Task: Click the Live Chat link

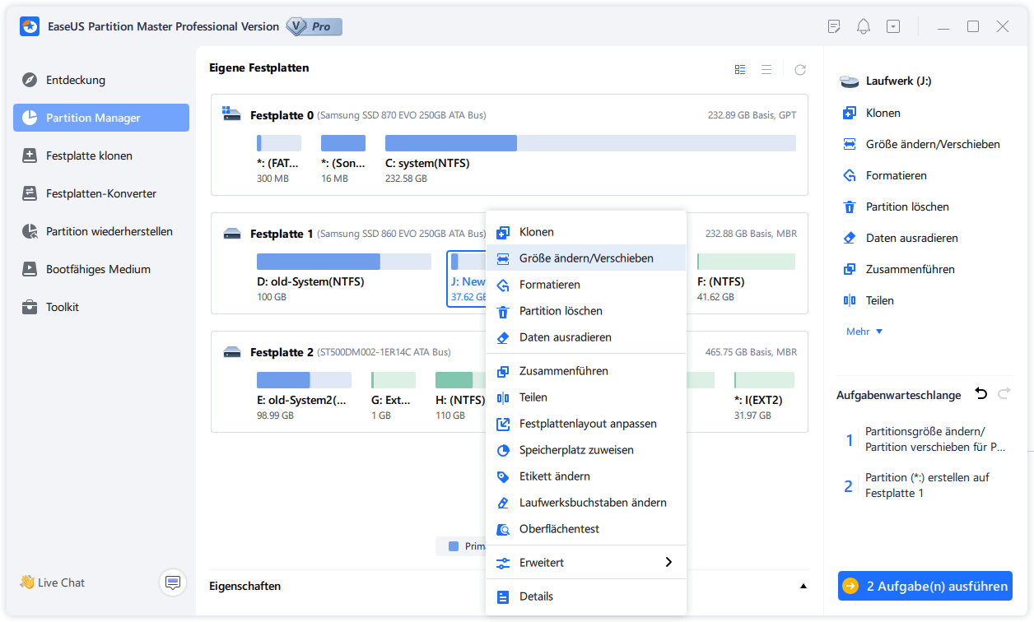Action: [52, 583]
